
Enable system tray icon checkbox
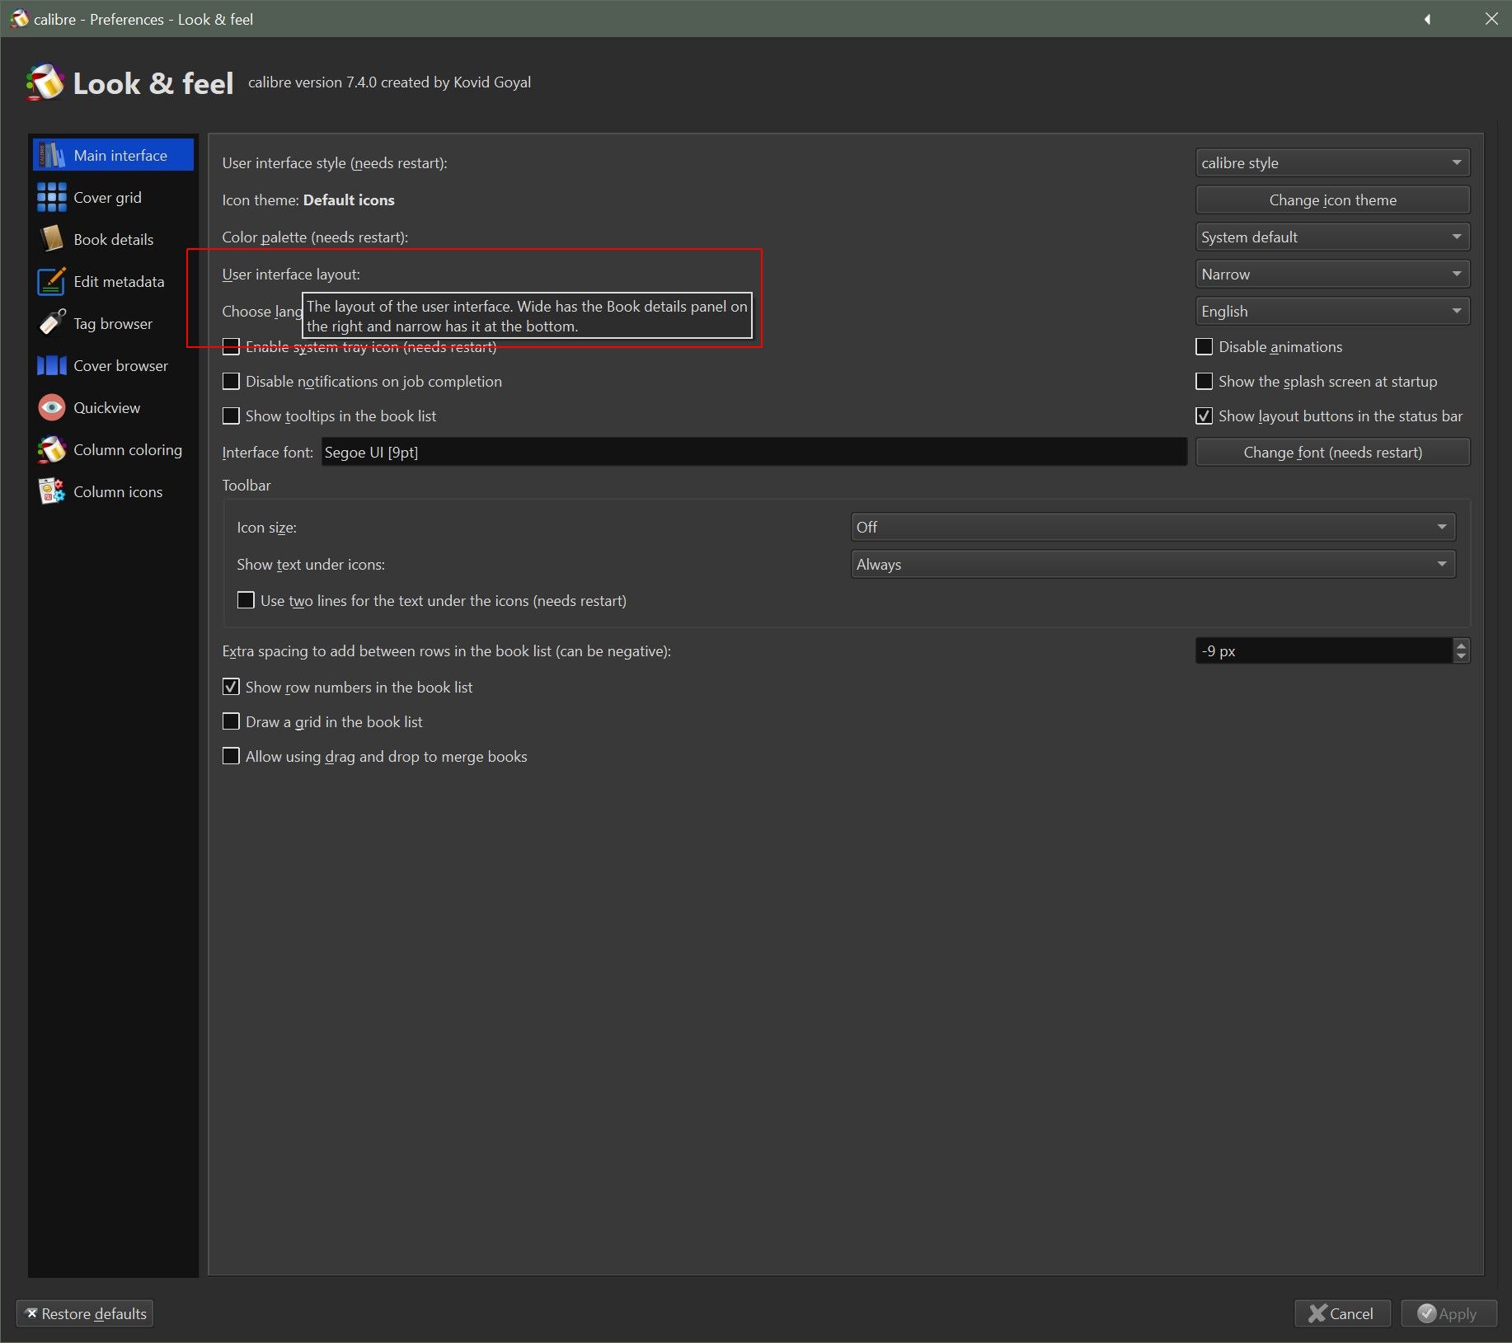click(x=231, y=347)
